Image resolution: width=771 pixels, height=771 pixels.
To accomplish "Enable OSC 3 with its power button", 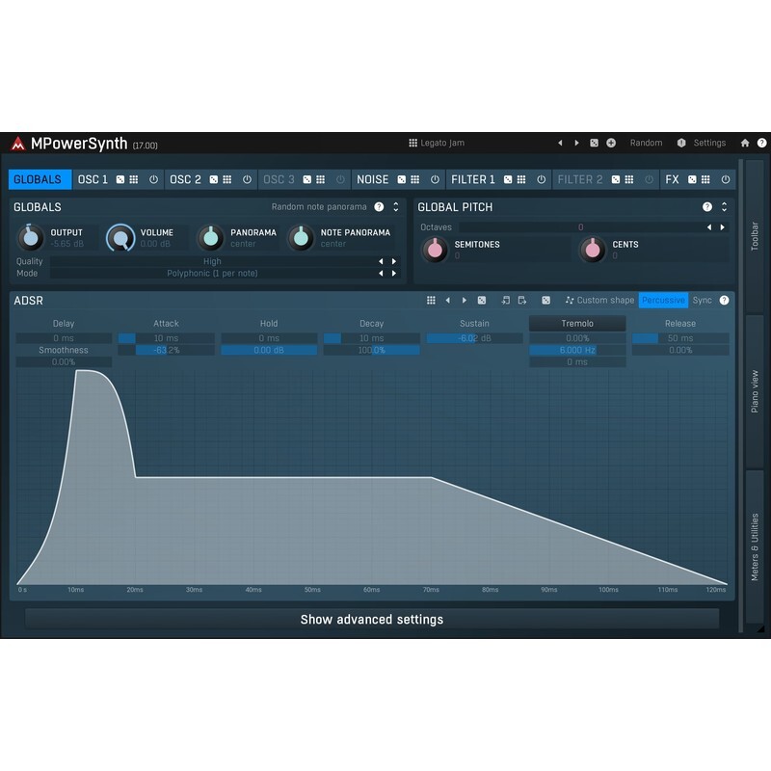I will click(x=339, y=178).
